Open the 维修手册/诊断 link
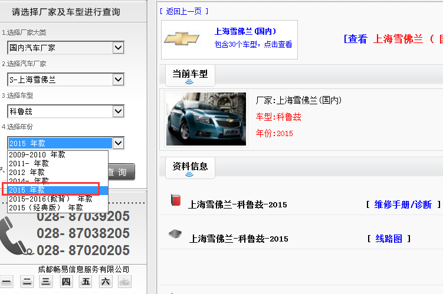 tap(403, 204)
